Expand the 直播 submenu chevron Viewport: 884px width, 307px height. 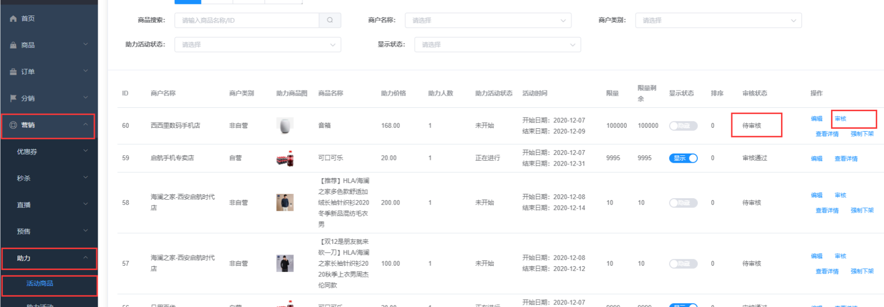point(86,205)
